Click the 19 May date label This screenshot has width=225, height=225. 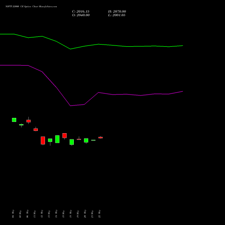tap(78, 214)
